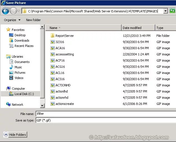Click the Libraries icon
The image size is (176, 142).
point(8,57)
